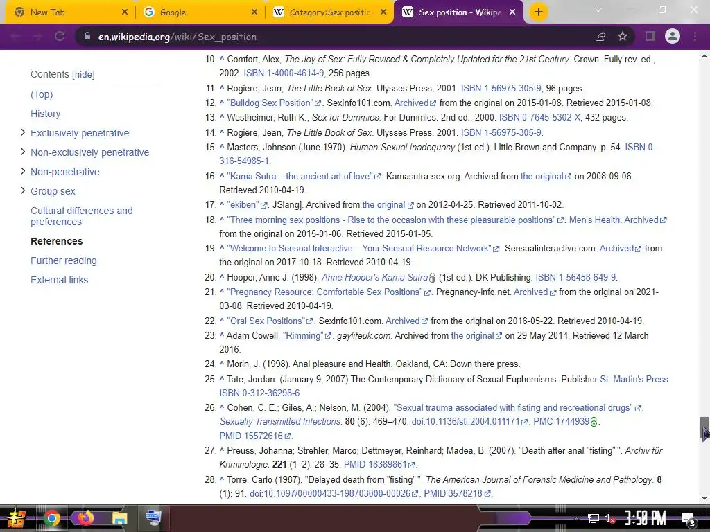Open ISBN 0-7645-5302-X link
The image size is (710, 532).
[x=539, y=118]
